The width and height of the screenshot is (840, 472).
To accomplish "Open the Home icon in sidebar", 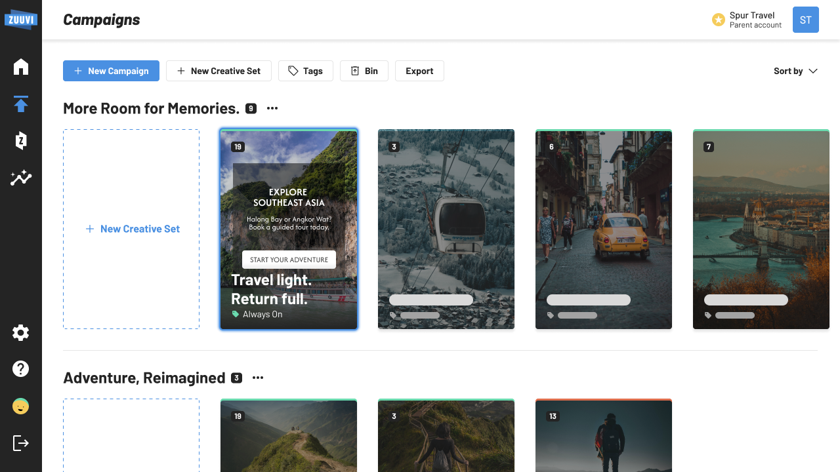I will tap(21, 67).
